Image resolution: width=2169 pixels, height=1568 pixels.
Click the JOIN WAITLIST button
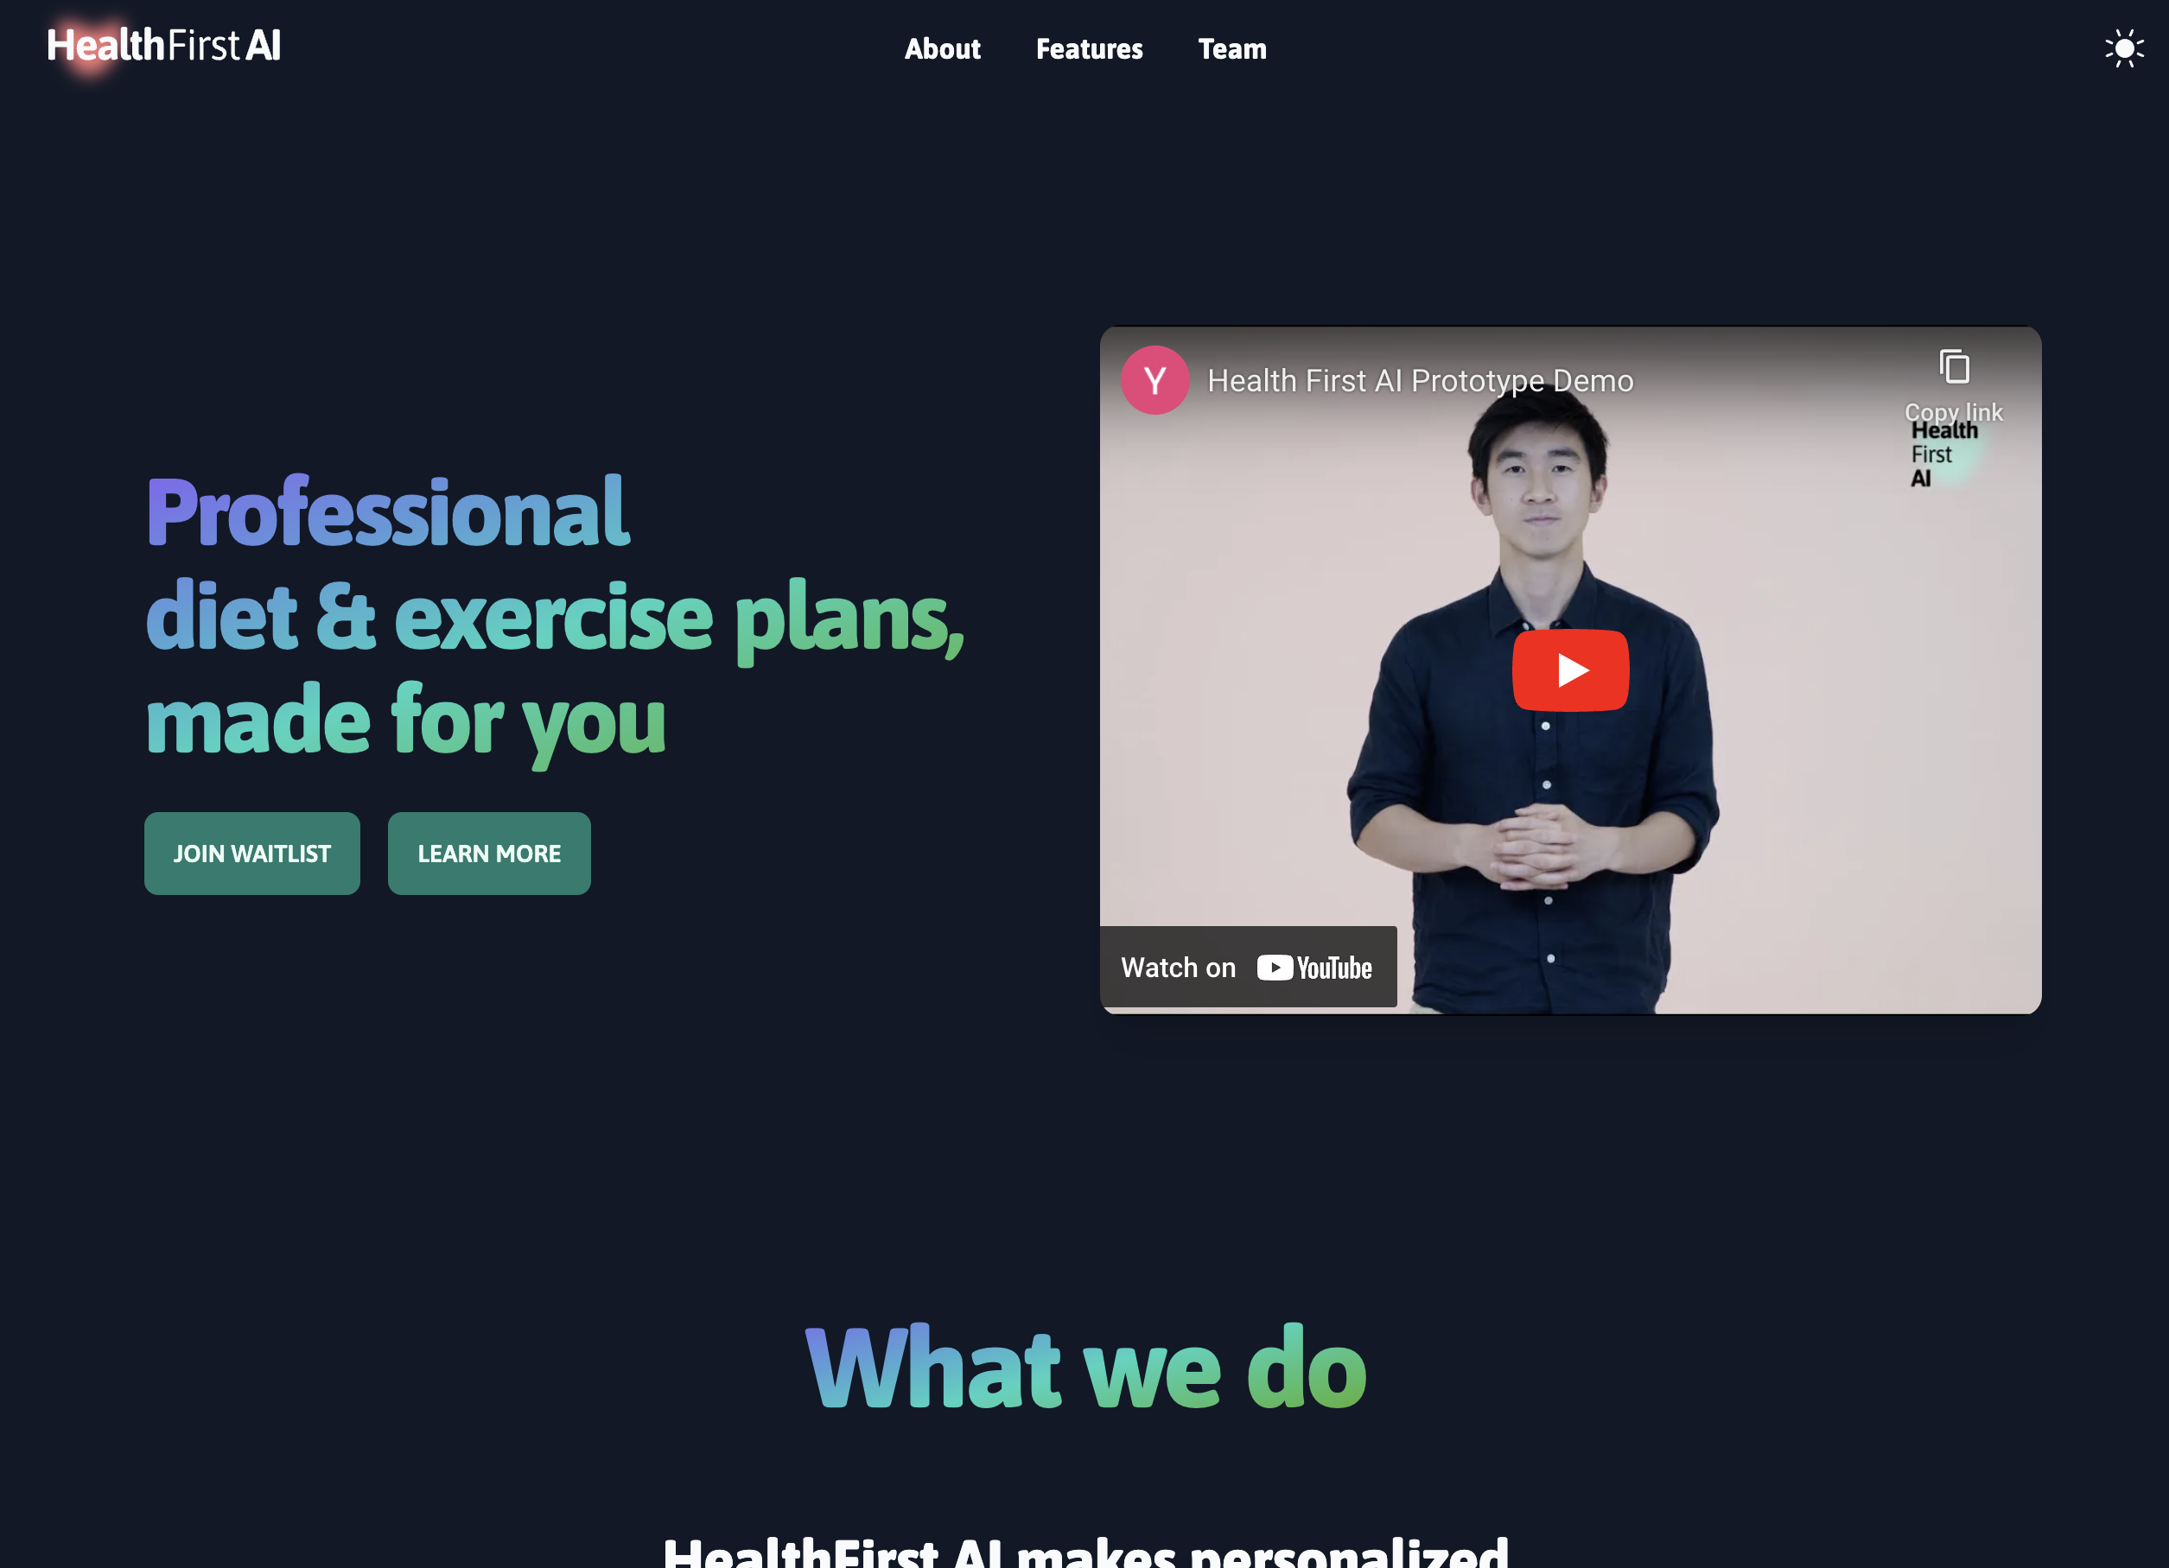(x=252, y=852)
